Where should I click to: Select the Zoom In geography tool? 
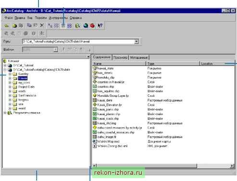pos(6,33)
